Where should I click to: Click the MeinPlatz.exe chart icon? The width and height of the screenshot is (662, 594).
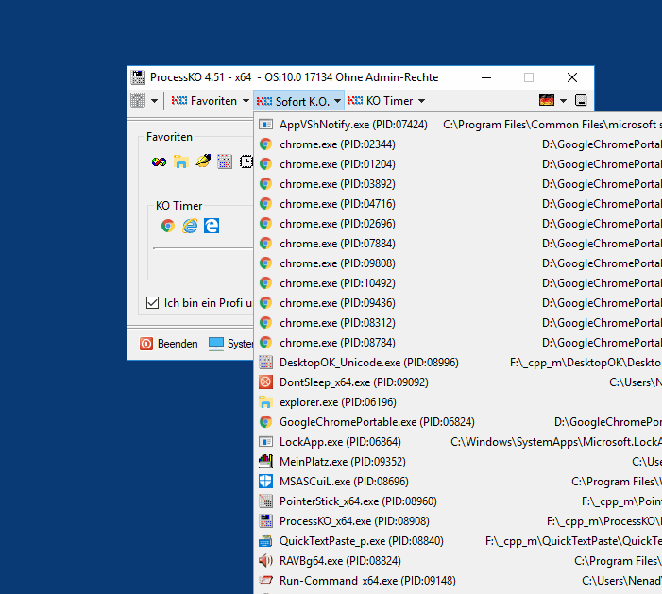[265, 462]
